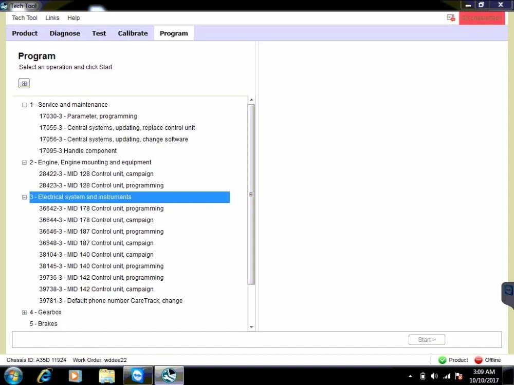
Task: Open the Links menu
Action: pos(52,17)
